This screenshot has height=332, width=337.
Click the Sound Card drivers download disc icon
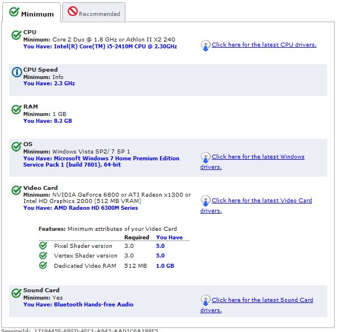[x=205, y=301]
